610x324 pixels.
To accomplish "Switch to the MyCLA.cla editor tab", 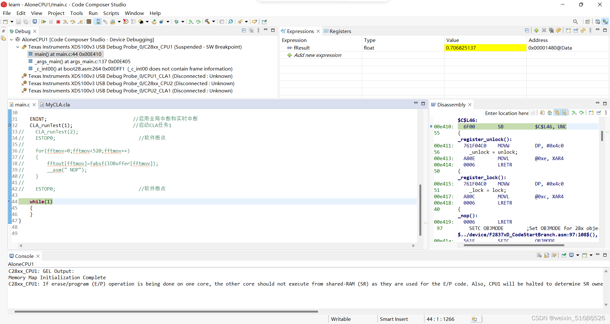I will tap(55, 105).
